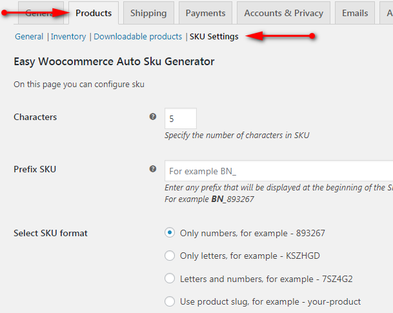Image resolution: width=393 pixels, height=313 pixels.
Task: Click the SKU Settings sub-section
Action: 214,37
